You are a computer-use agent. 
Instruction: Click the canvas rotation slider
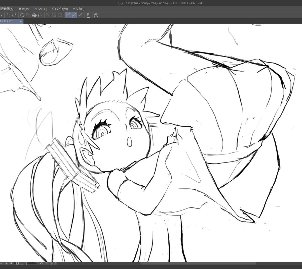click(32, 263)
